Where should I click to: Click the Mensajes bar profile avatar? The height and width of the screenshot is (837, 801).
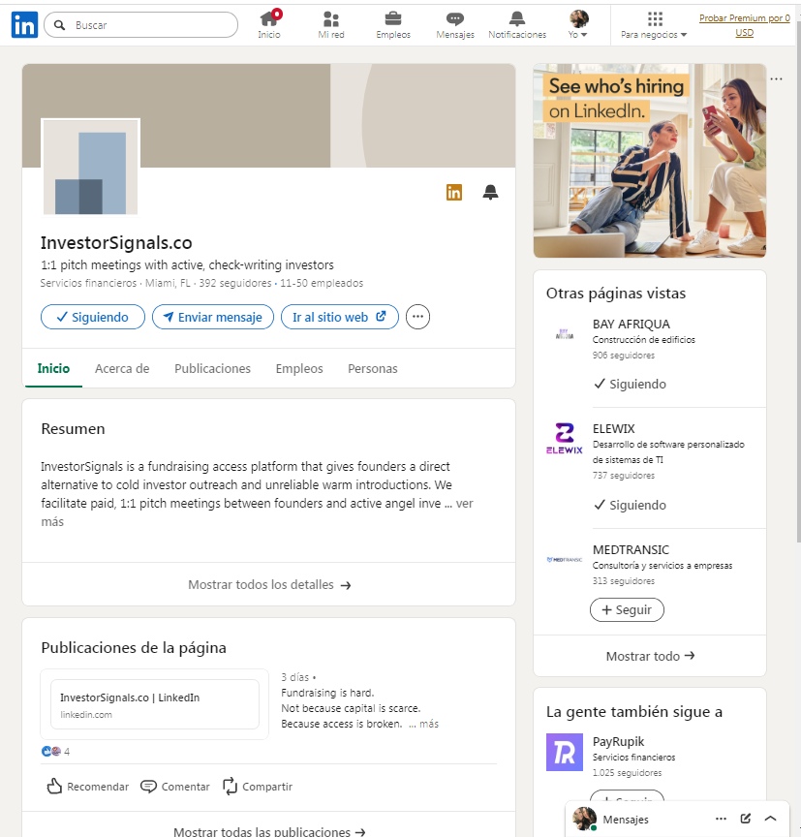point(584,819)
